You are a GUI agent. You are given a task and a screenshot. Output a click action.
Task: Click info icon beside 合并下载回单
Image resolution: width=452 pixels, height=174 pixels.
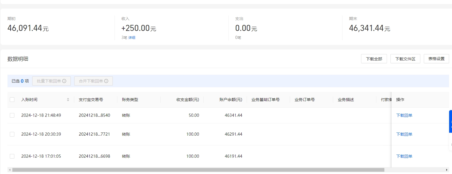pyautogui.click(x=106, y=81)
